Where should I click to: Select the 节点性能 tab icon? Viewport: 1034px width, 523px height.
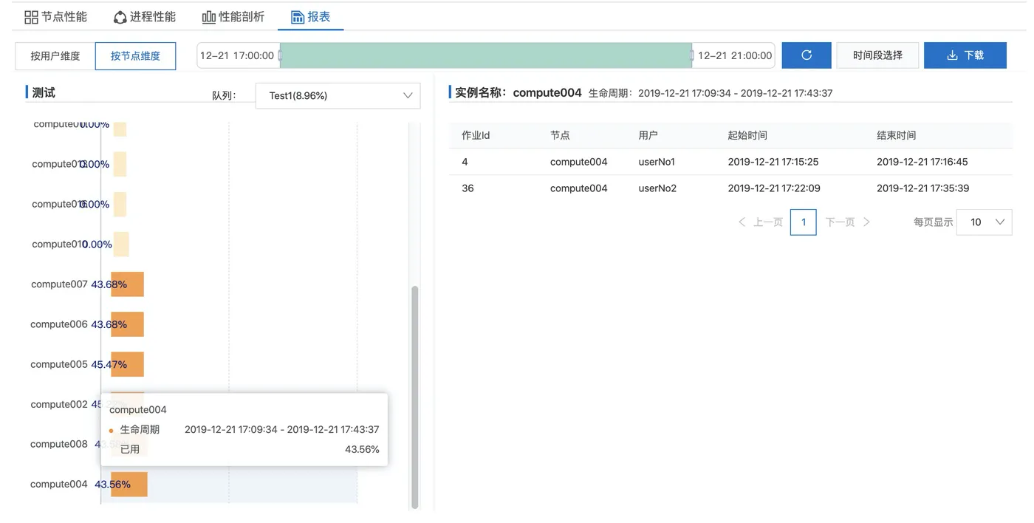coord(31,16)
